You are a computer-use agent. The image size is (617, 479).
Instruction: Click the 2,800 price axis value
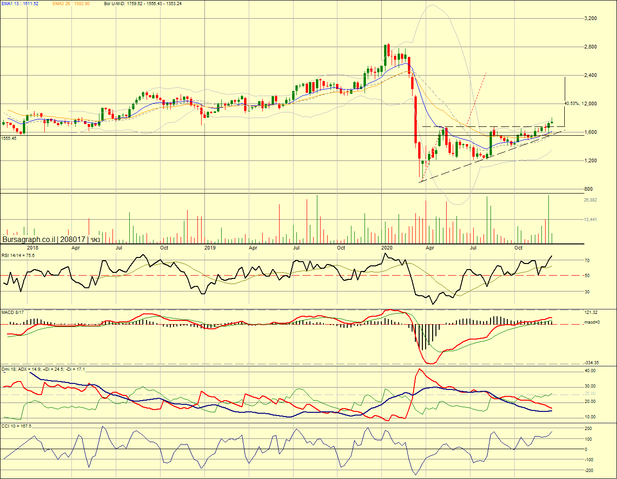click(x=590, y=47)
